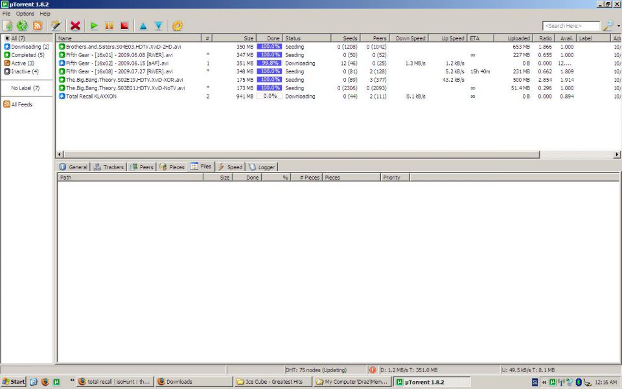This screenshot has width=622, height=389.
Task: Click the 99.8% progress bar
Action: [x=270, y=63]
